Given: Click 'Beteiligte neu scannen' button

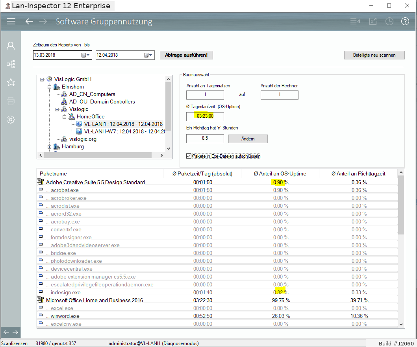Looking at the screenshot, I should 374,55.
